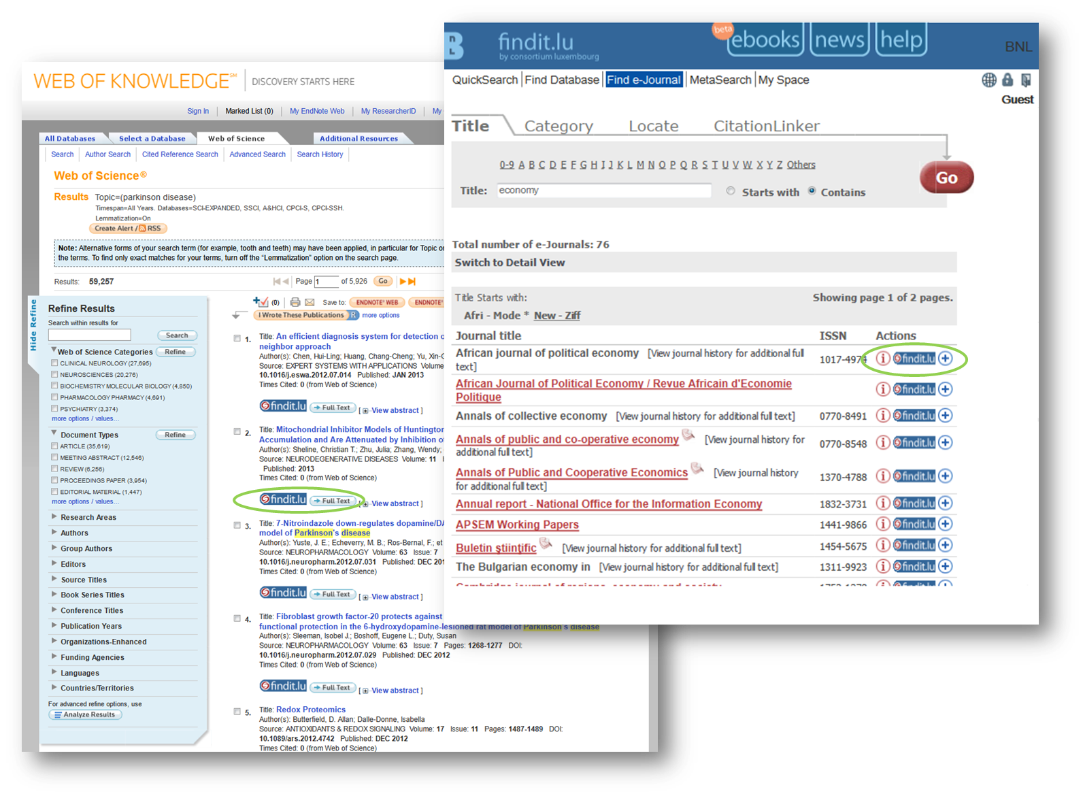1083x796 pixels.
Task: Click the Title search field containing economy
Action: coord(604,190)
